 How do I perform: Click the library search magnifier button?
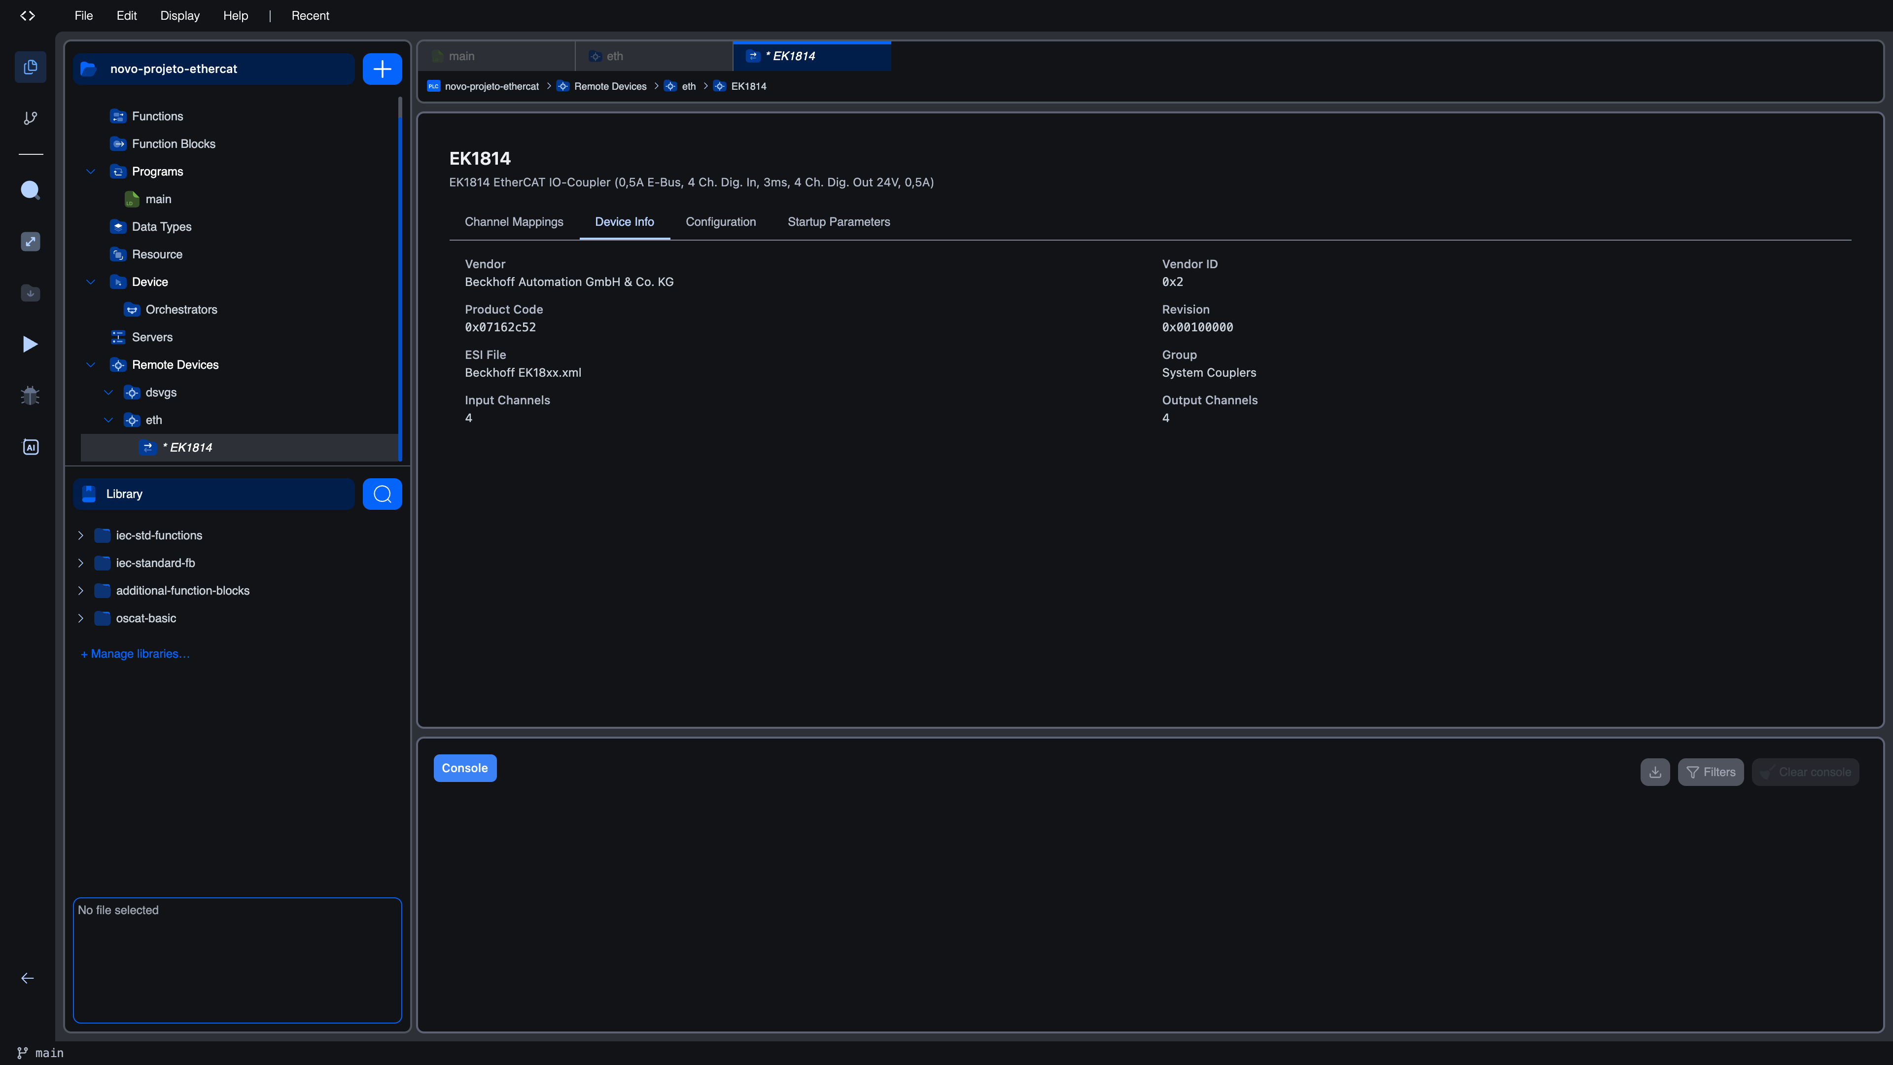[382, 494]
